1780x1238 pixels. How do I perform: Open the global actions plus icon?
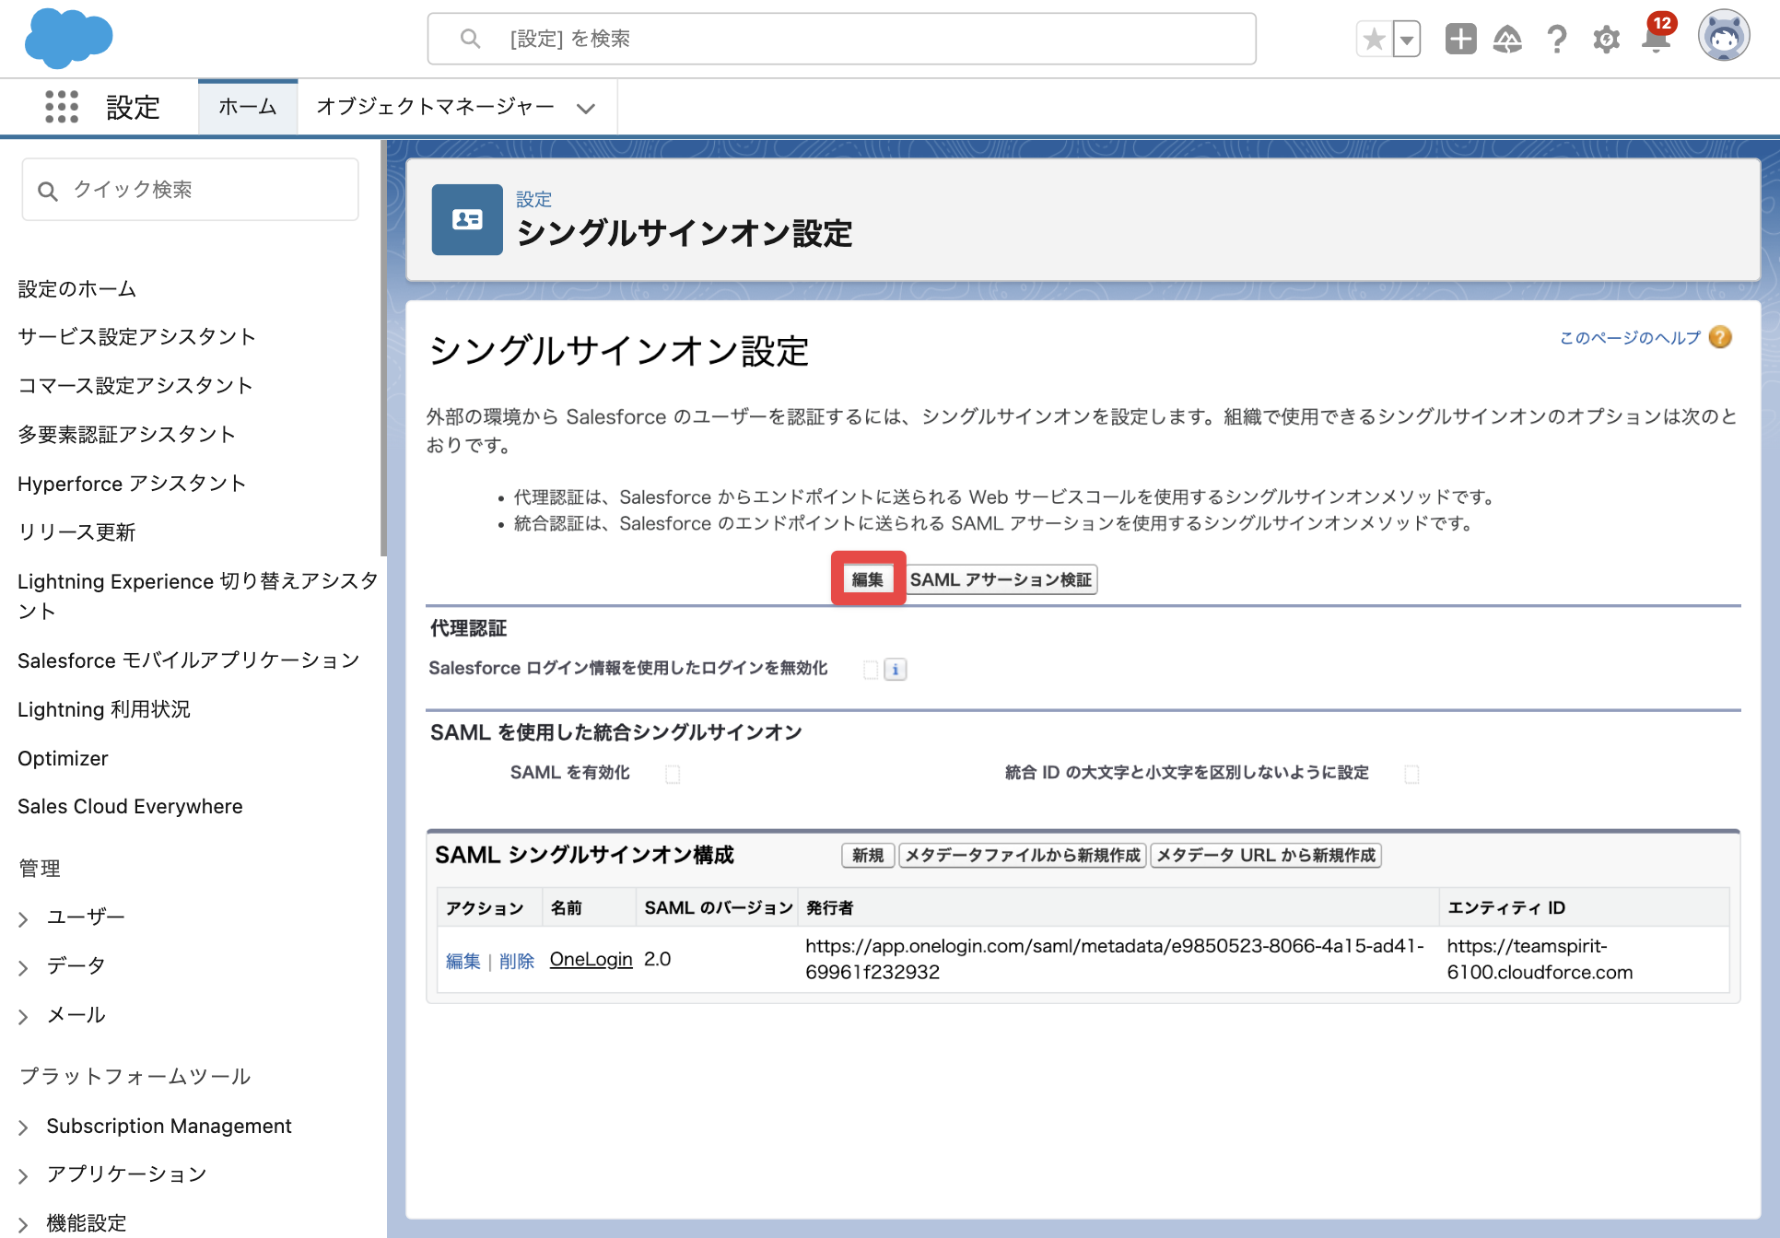click(1460, 39)
